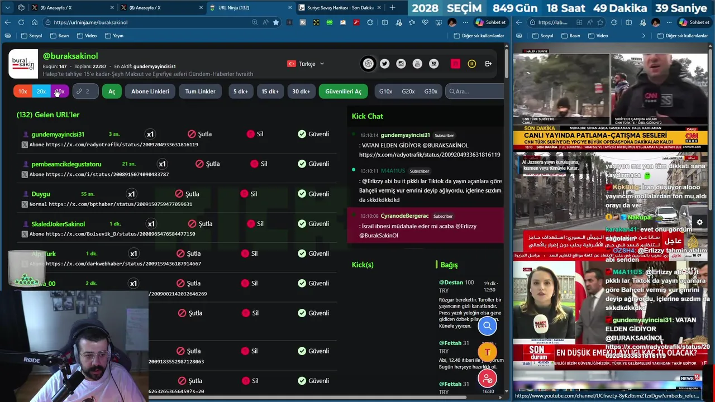
Task: Click the green Aç button
Action: pyautogui.click(x=112, y=92)
